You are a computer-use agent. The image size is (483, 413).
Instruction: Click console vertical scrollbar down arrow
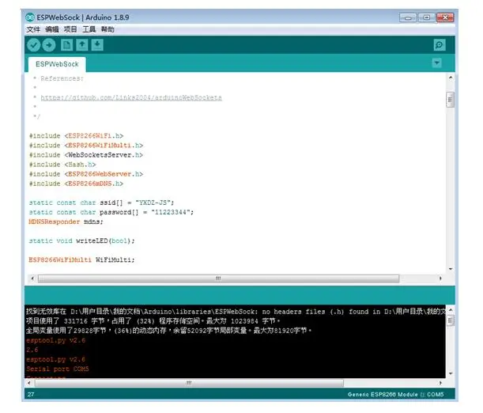451,373
